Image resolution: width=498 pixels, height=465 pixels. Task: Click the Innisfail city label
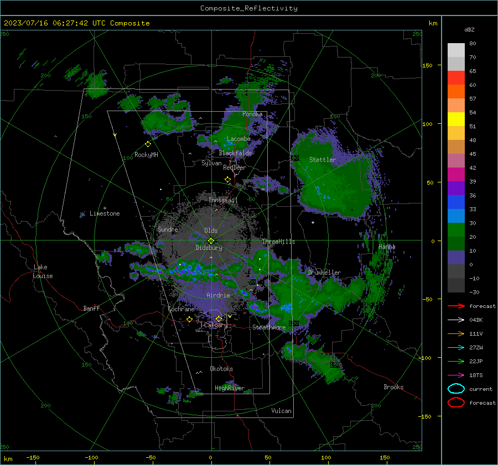pos(223,200)
